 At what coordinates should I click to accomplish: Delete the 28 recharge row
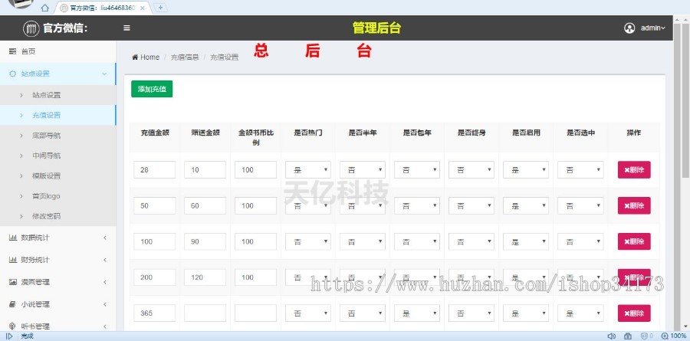tap(634, 170)
